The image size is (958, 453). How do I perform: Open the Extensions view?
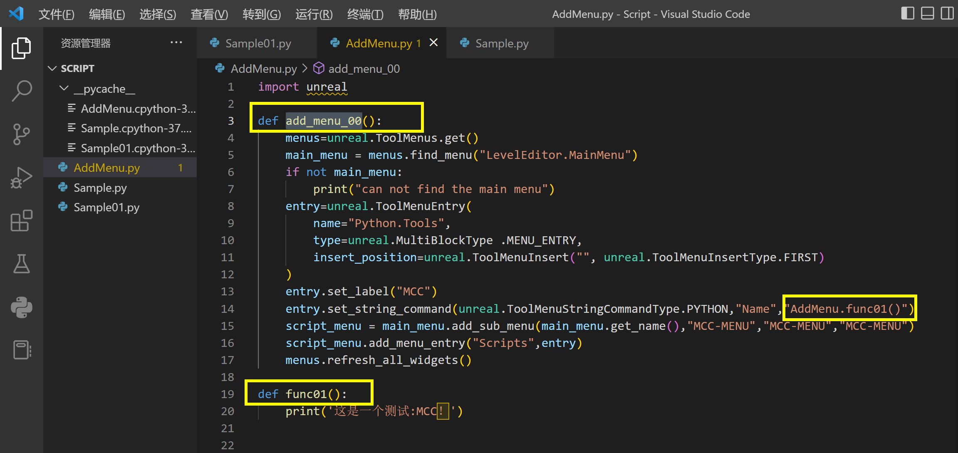pyautogui.click(x=21, y=221)
